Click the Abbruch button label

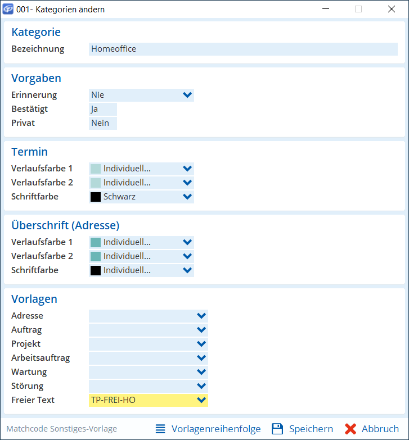(380, 429)
